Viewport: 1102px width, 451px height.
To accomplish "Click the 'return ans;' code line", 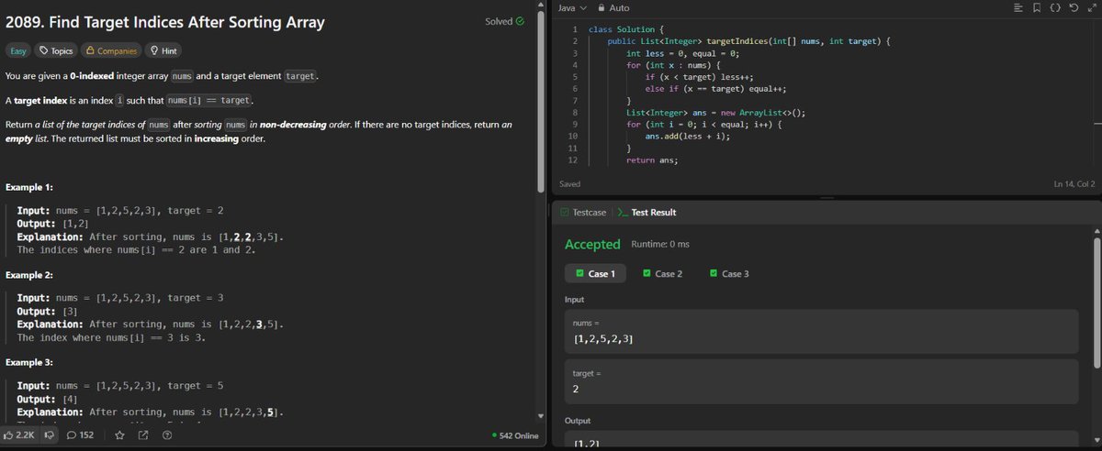I will click(x=651, y=159).
